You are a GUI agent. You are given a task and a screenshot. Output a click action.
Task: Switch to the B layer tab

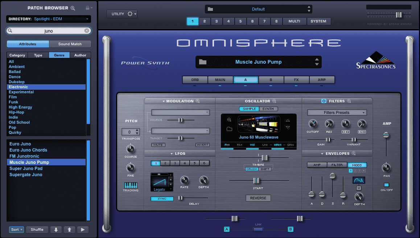(x=271, y=80)
